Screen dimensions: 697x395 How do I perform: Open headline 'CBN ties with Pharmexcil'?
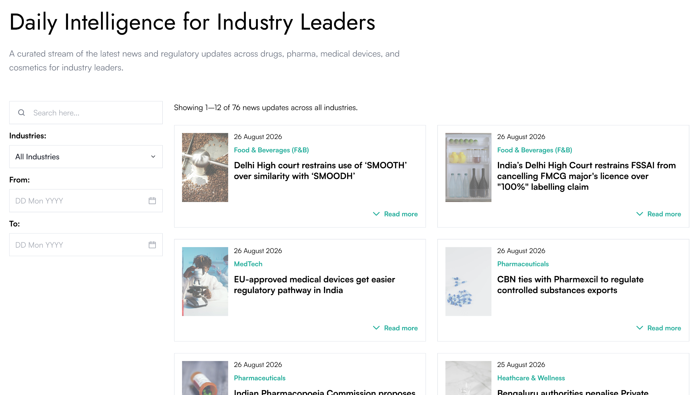570,285
